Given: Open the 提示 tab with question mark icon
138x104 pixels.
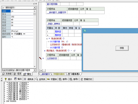Looking at the screenshot, I should pyautogui.click(x=8, y=79).
